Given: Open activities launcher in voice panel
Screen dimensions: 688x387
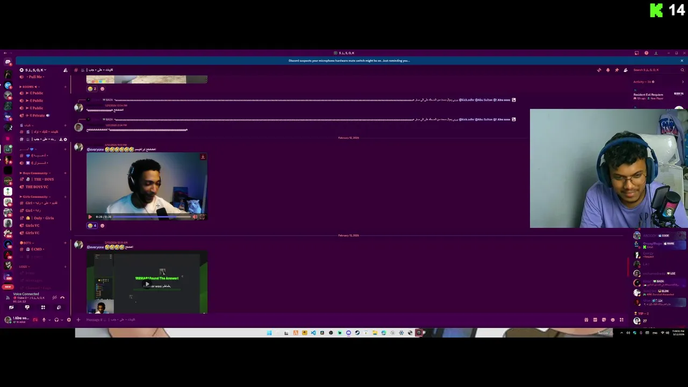Looking at the screenshot, I should pyautogui.click(x=43, y=307).
